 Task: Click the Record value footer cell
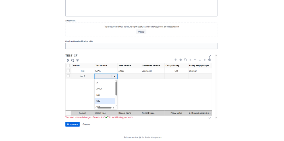(153, 113)
